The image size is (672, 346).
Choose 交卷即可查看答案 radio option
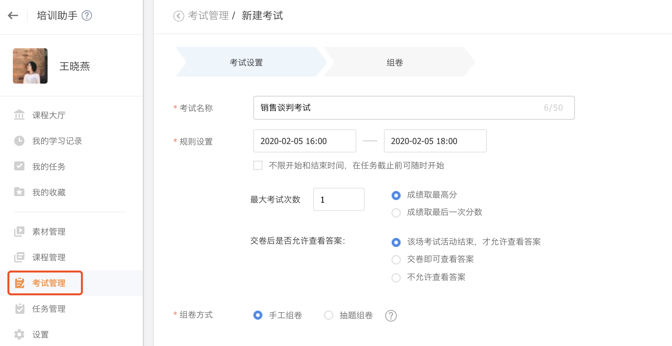coord(396,259)
